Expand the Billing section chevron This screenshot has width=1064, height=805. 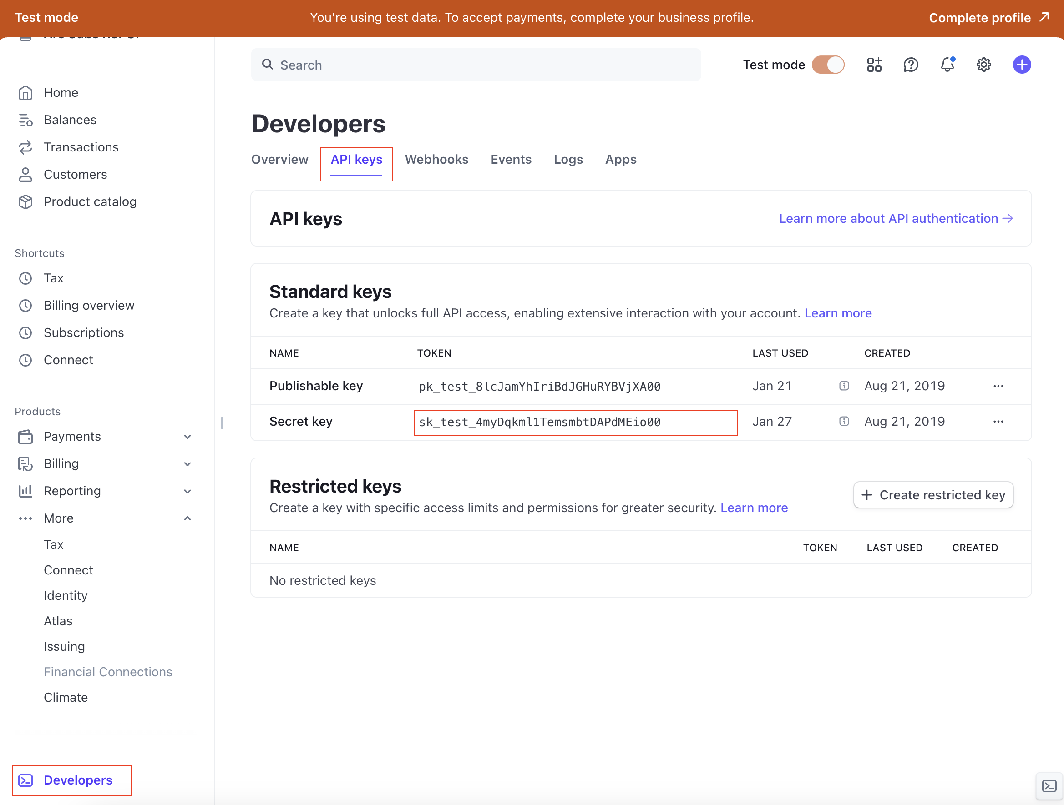[x=187, y=464]
